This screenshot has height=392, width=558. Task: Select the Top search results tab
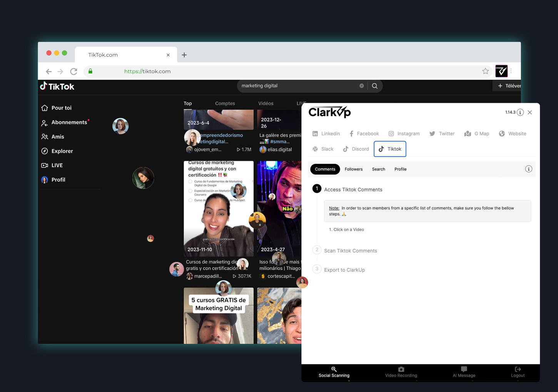click(x=188, y=103)
